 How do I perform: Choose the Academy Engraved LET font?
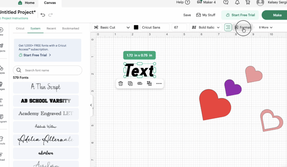[46, 114]
